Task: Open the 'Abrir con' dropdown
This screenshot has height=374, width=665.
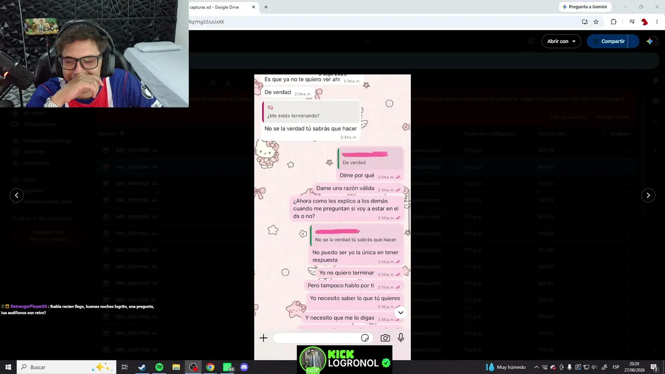Action: [x=561, y=41]
